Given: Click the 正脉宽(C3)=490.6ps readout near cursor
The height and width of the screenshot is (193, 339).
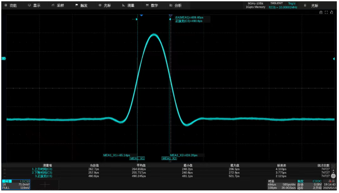Looking at the screenshot, I should pos(189,21).
